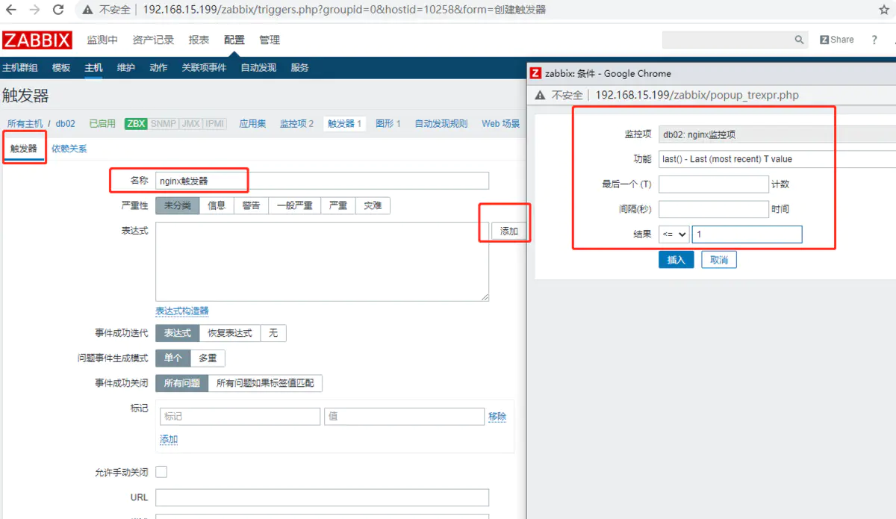896x519 pixels.
Task: Select 所有问题如果标签值匹配 option
Action: (265, 383)
